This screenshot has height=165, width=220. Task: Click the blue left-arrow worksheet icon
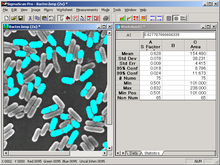(x=152, y=18)
